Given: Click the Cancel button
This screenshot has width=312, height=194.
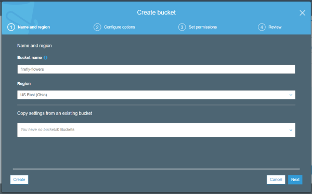Looking at the screenshot, I should point(276,179).
